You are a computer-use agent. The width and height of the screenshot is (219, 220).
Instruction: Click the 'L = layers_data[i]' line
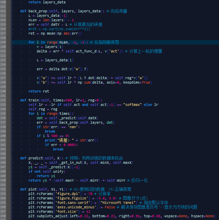[x=55, y=60]
